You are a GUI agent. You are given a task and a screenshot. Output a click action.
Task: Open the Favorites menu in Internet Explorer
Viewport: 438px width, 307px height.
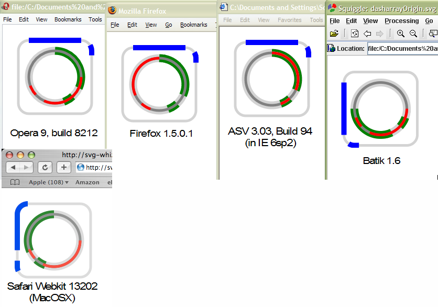point(290,20)
